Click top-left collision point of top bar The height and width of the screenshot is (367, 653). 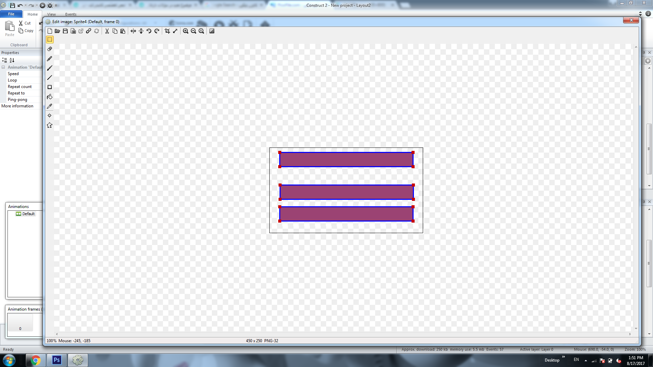coord(280,153)
